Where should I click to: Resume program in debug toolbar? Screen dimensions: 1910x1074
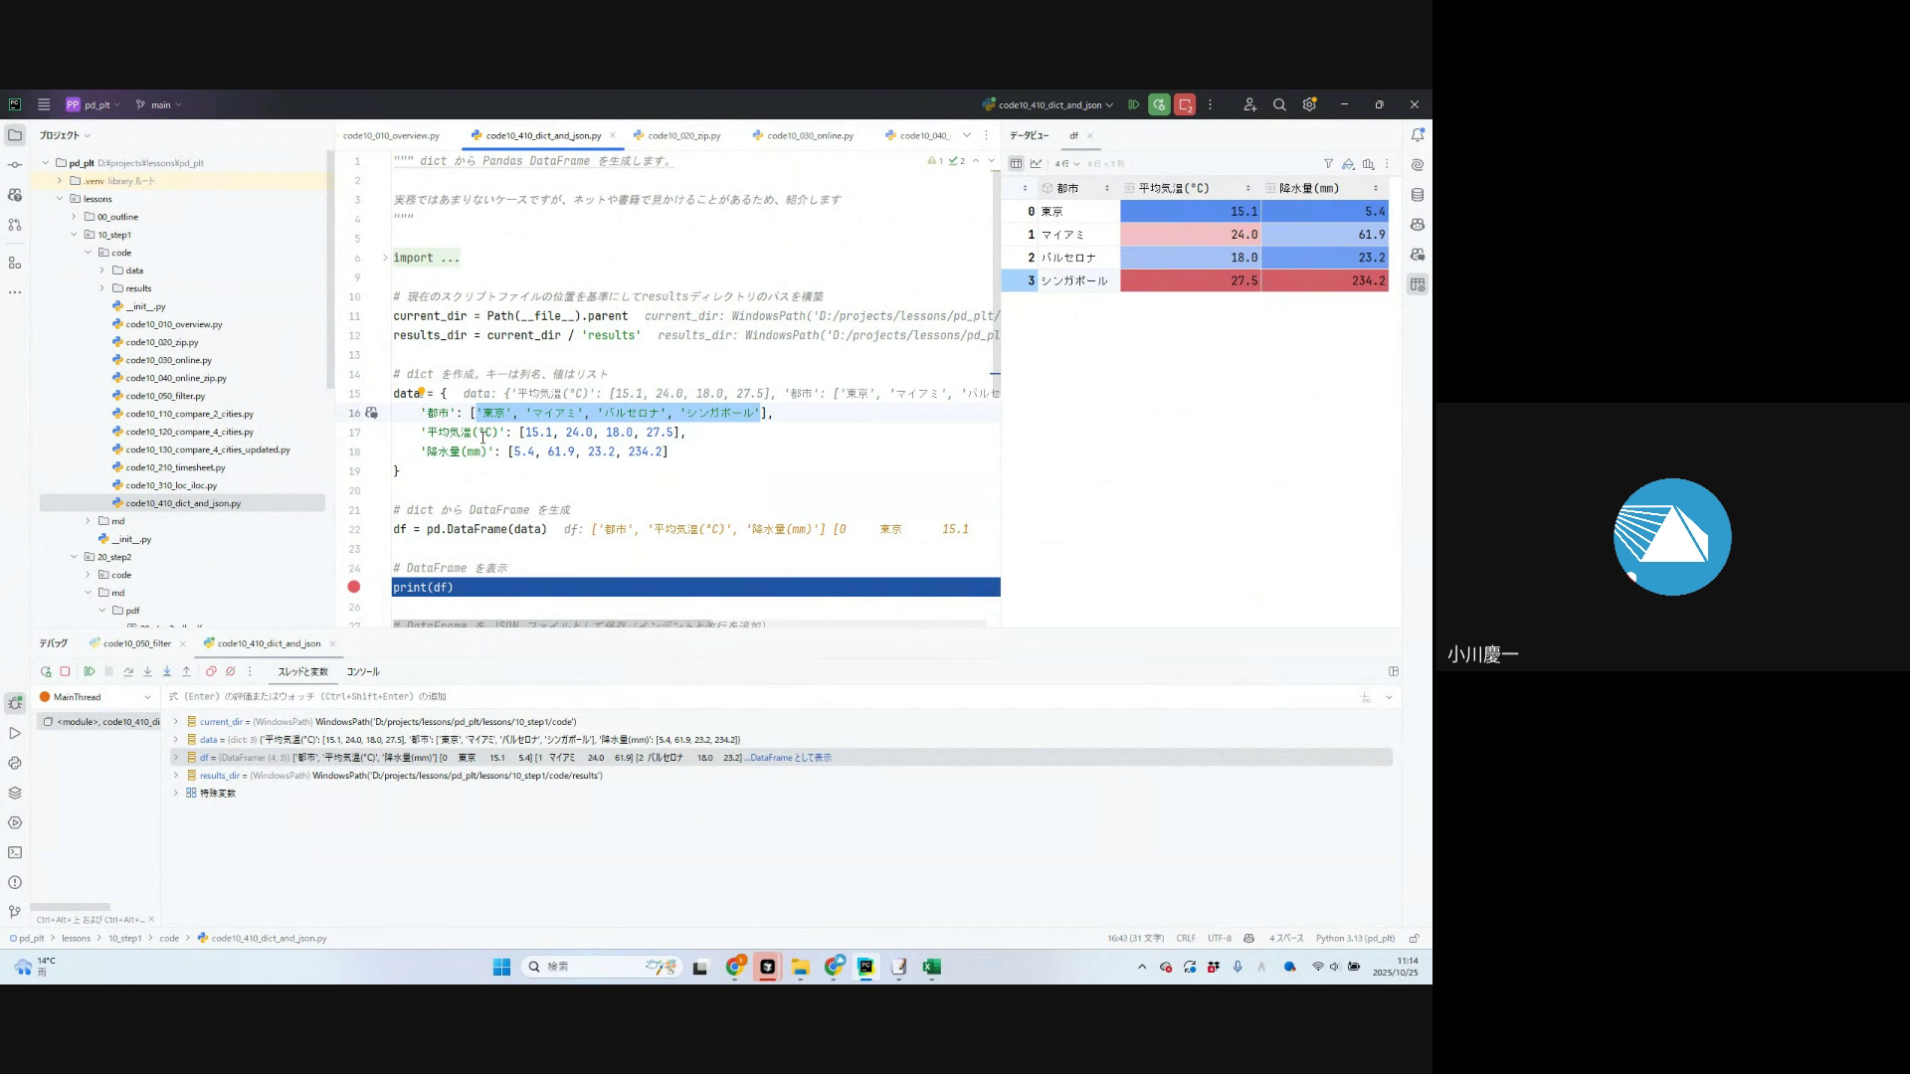[x=90, y=672]
